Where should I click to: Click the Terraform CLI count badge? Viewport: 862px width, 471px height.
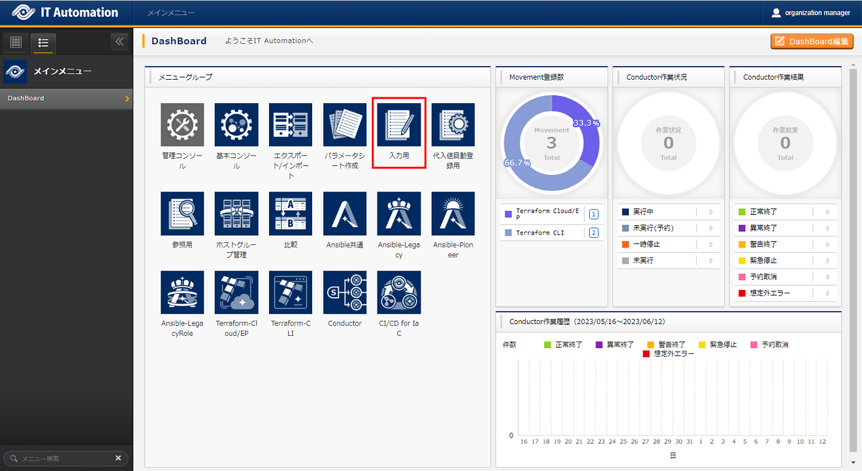coord(594,233)
